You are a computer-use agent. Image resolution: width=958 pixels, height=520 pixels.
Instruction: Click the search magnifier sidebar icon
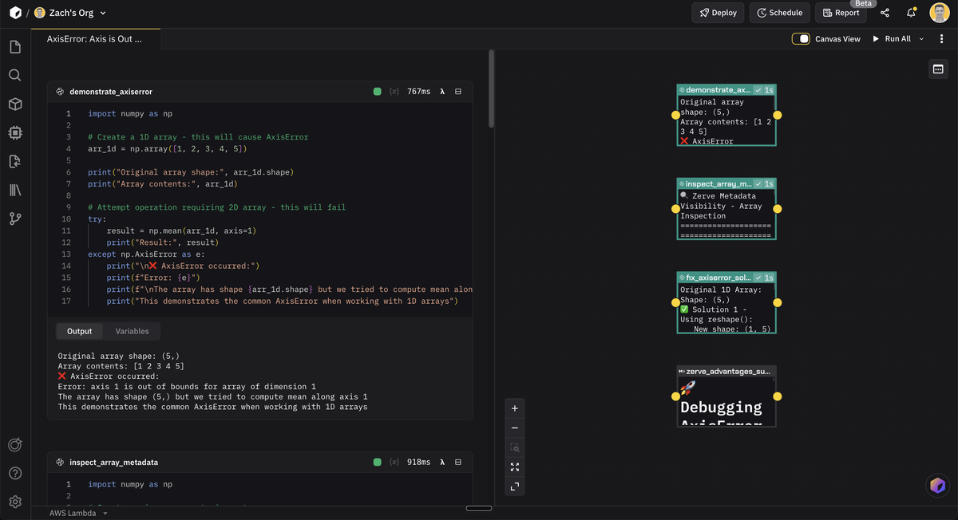point(14,75)
